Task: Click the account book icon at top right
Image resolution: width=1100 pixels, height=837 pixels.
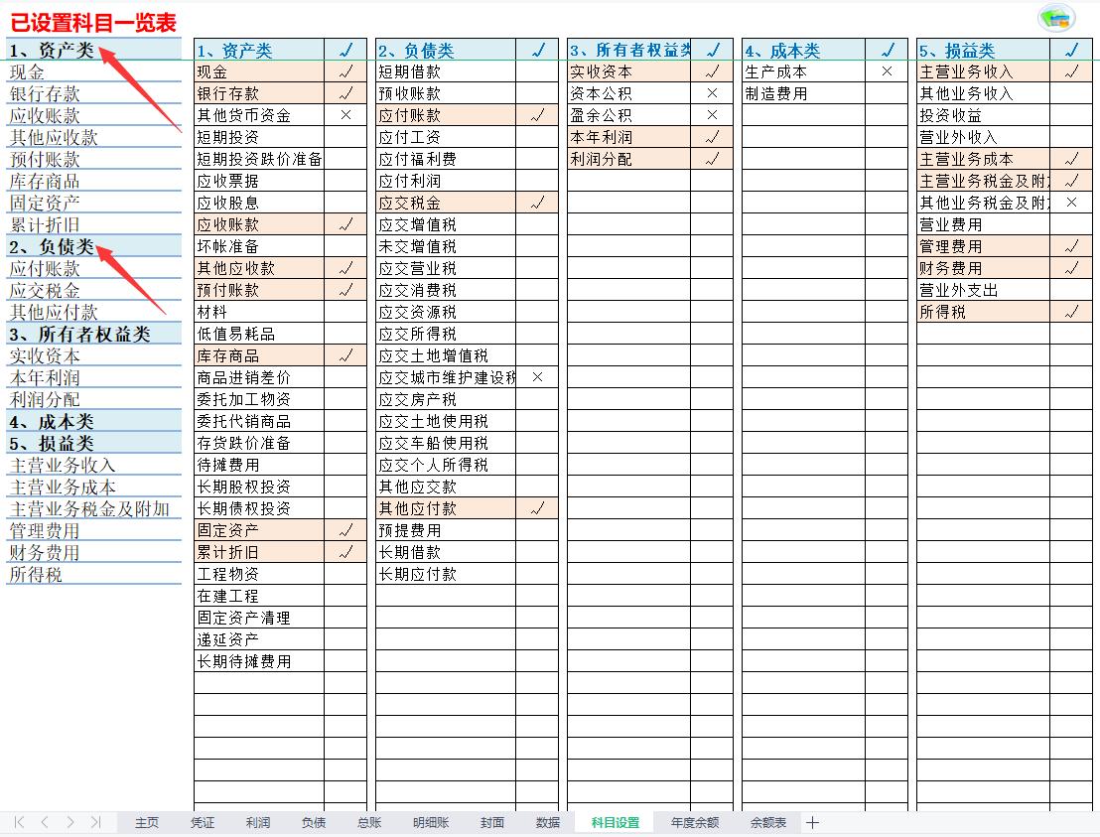Action: coord(1055,18)
